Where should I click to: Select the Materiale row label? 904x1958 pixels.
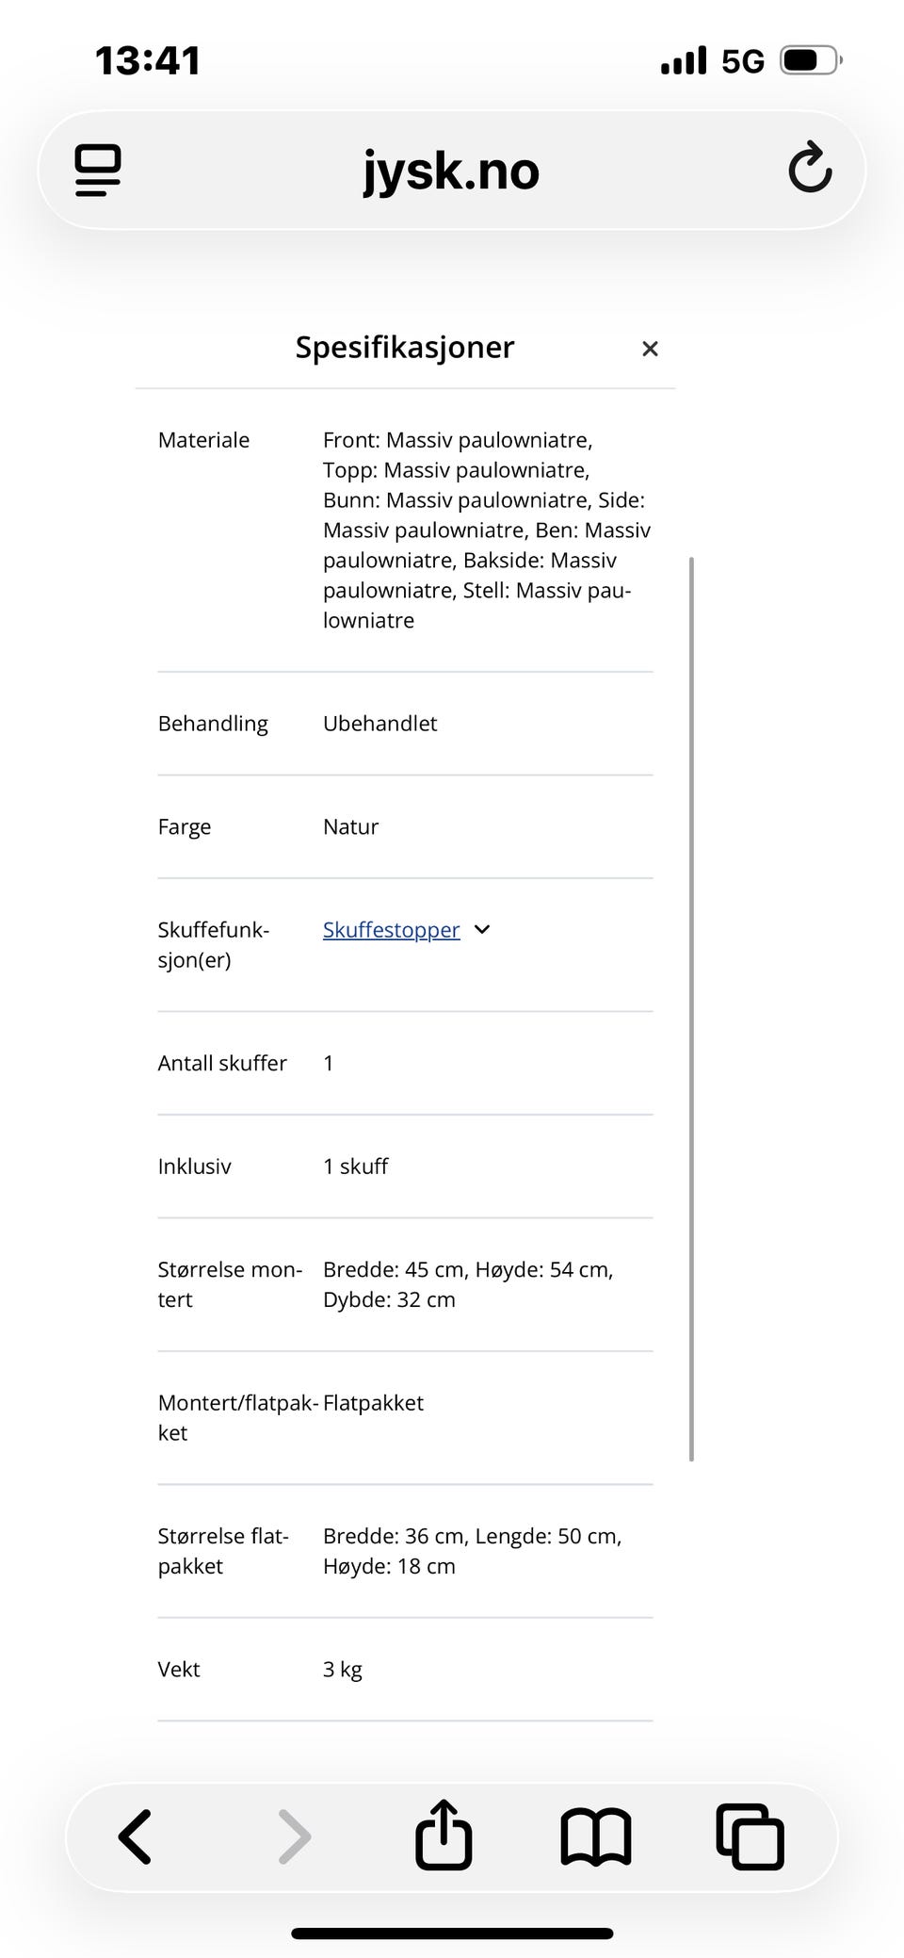click(203, 440)
